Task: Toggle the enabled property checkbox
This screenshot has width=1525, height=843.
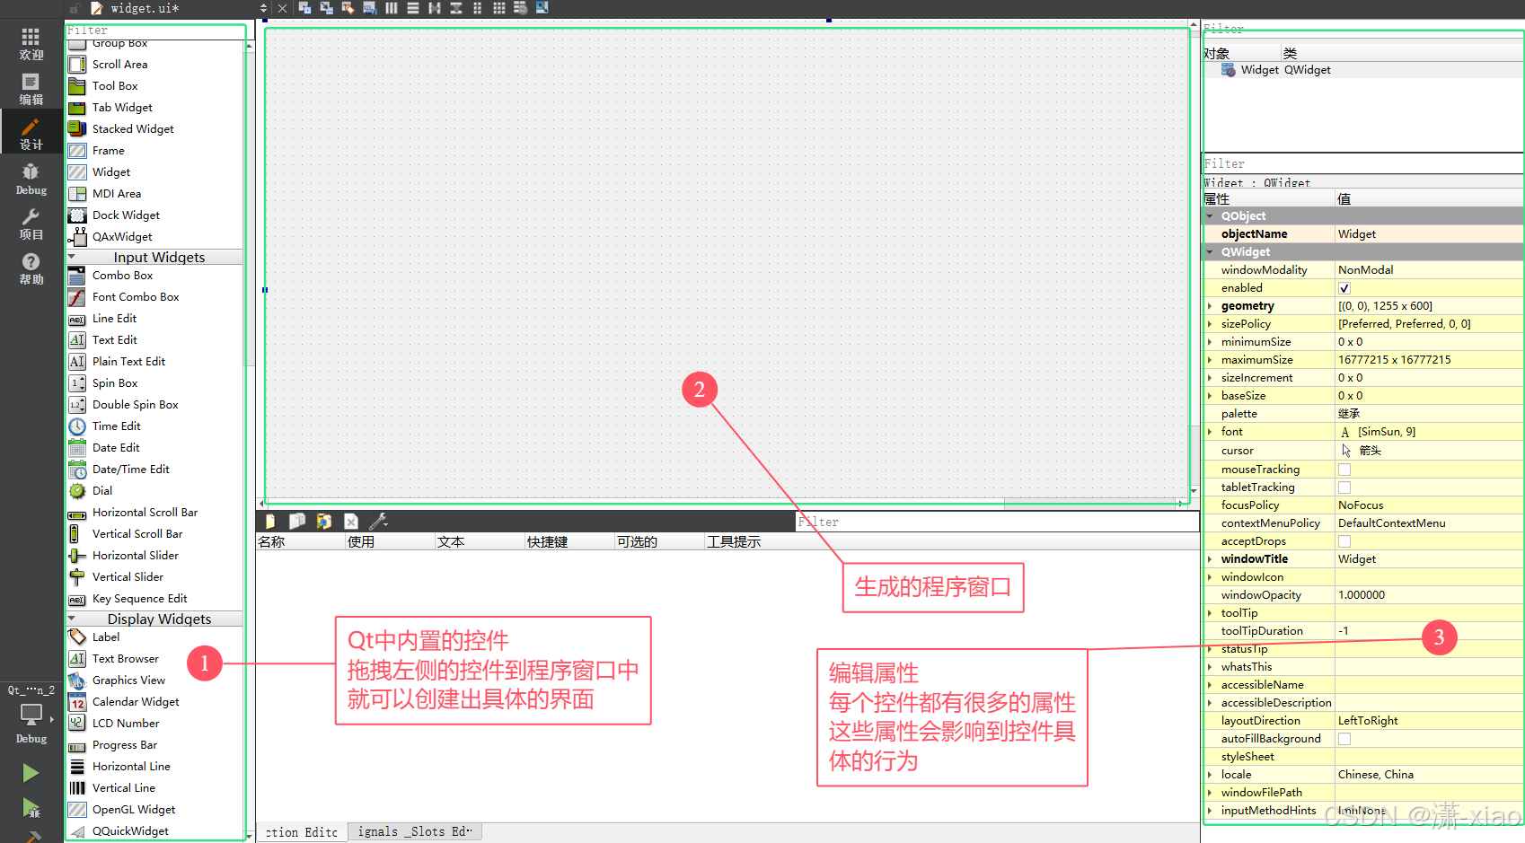Action: tap(1344, 288)
